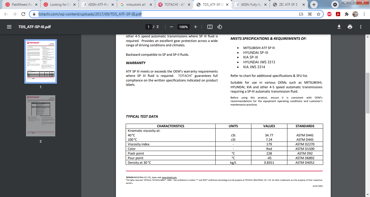The height and width of the screenshot is (197, 370).
Task: Open the AdBlock Plus extension
Action: tap(329, 14)
